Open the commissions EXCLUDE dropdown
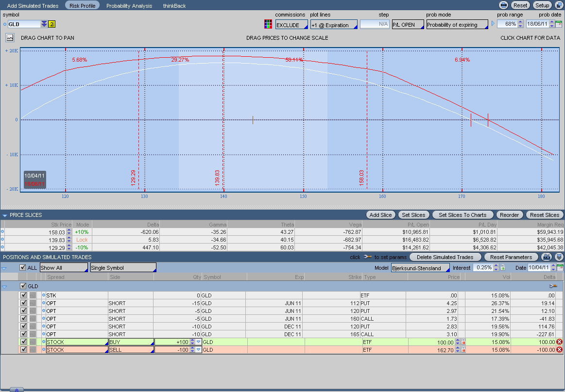Image resolution: width=565 pixels, height=392 pixels. pyautogui.click(x=291, y=25)
